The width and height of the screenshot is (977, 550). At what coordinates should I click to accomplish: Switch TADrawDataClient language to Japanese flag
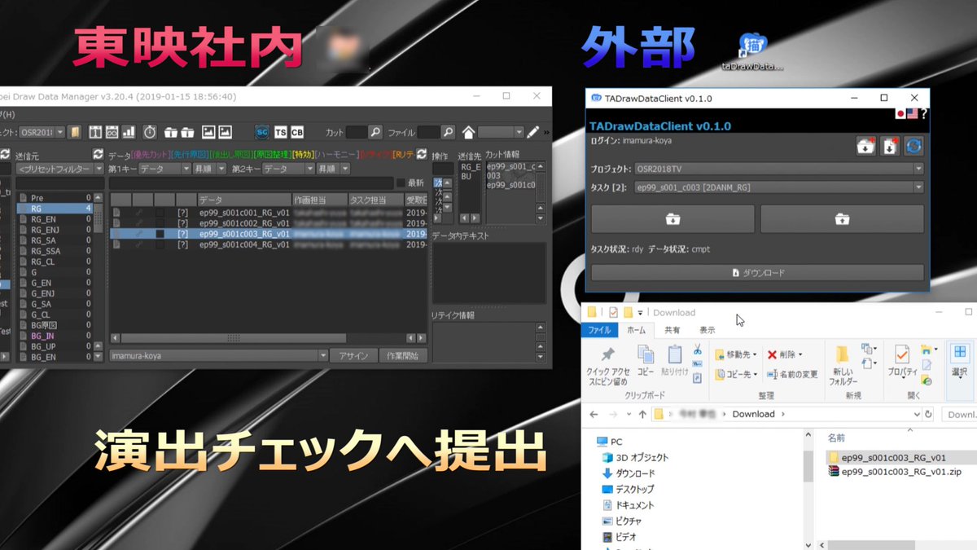900,114
